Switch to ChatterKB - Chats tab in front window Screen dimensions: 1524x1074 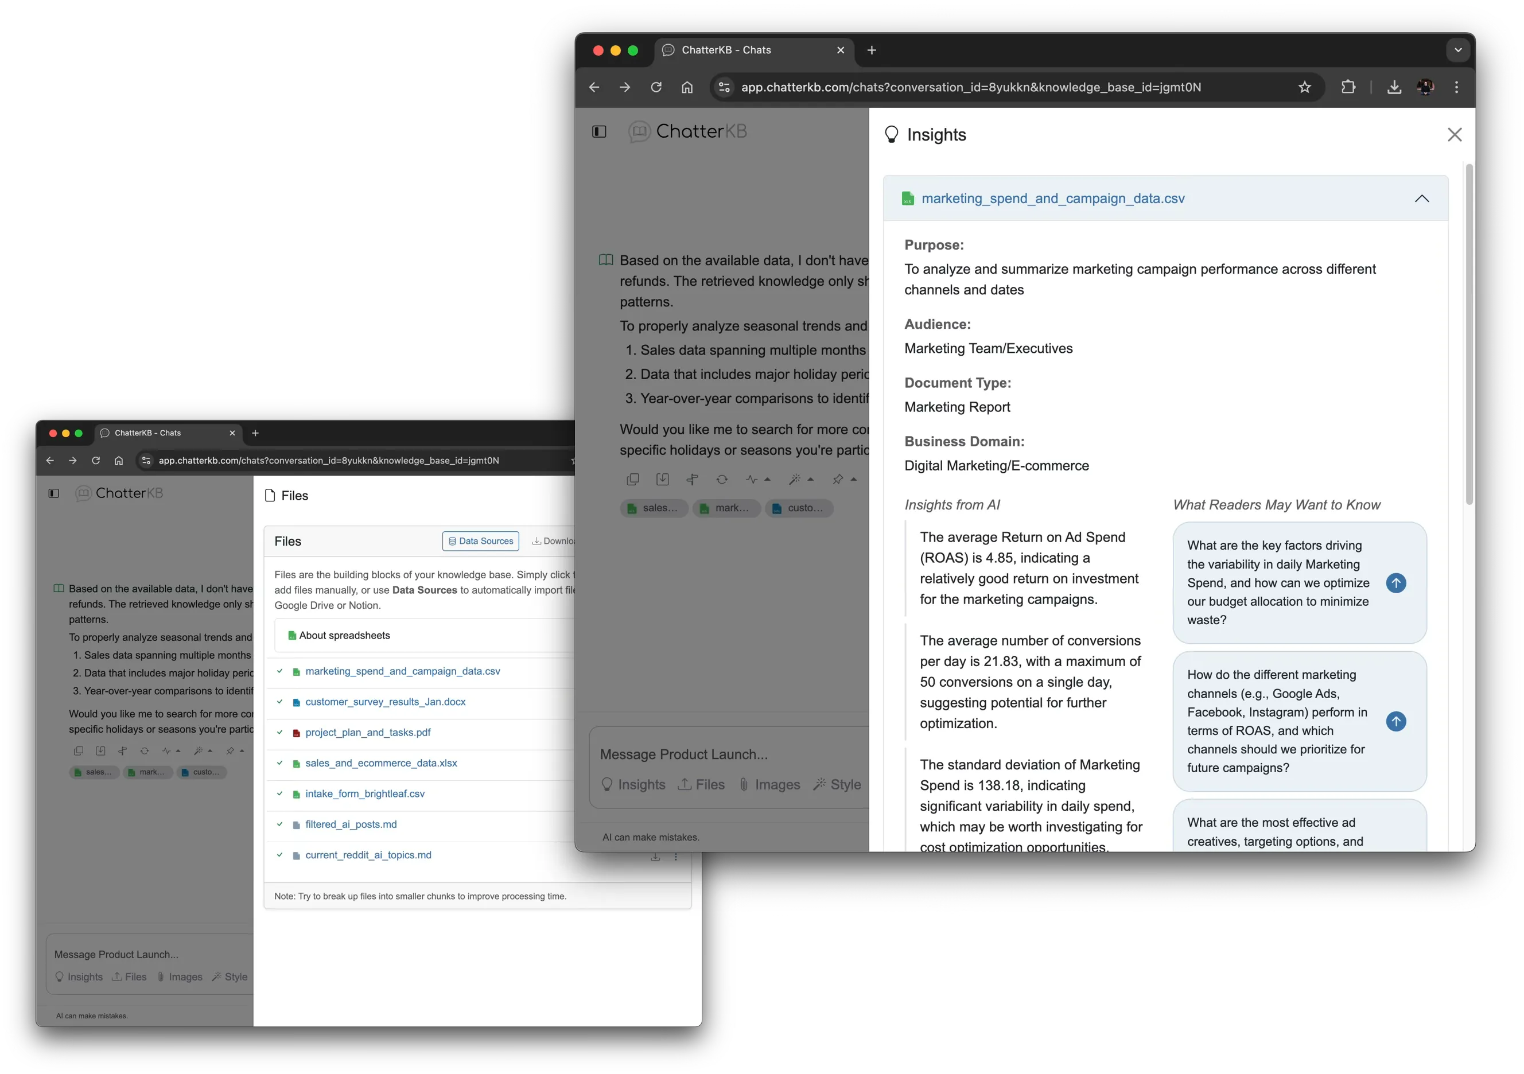click(x=726, y=50)
